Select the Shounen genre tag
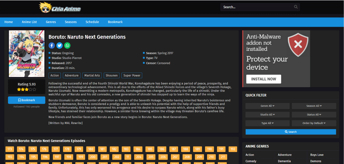This screenshot has width=344, height=164. [x=112, y=75]
